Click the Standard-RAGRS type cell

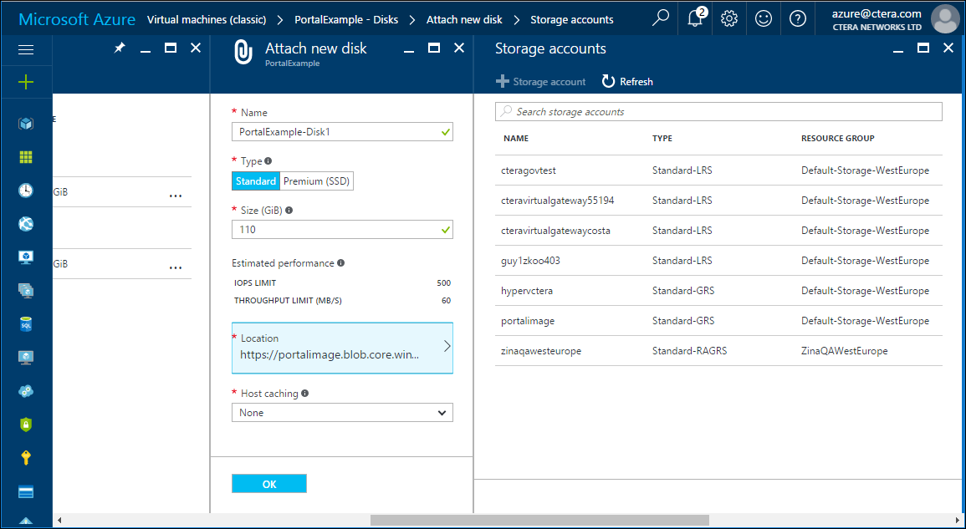click(689, 351)
